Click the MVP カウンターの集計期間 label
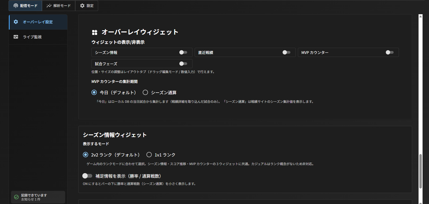This screenshot has height=204, width=429. coord(114,82)
